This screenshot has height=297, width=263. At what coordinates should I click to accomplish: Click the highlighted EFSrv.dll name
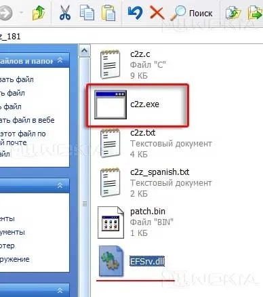147,261
